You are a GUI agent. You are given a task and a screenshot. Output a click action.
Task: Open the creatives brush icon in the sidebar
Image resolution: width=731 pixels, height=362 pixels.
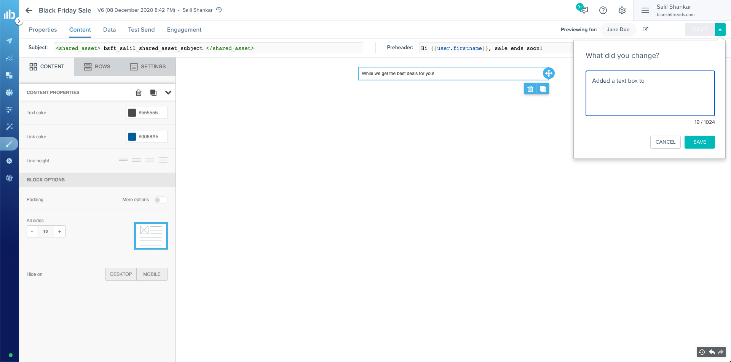point(10,144)
